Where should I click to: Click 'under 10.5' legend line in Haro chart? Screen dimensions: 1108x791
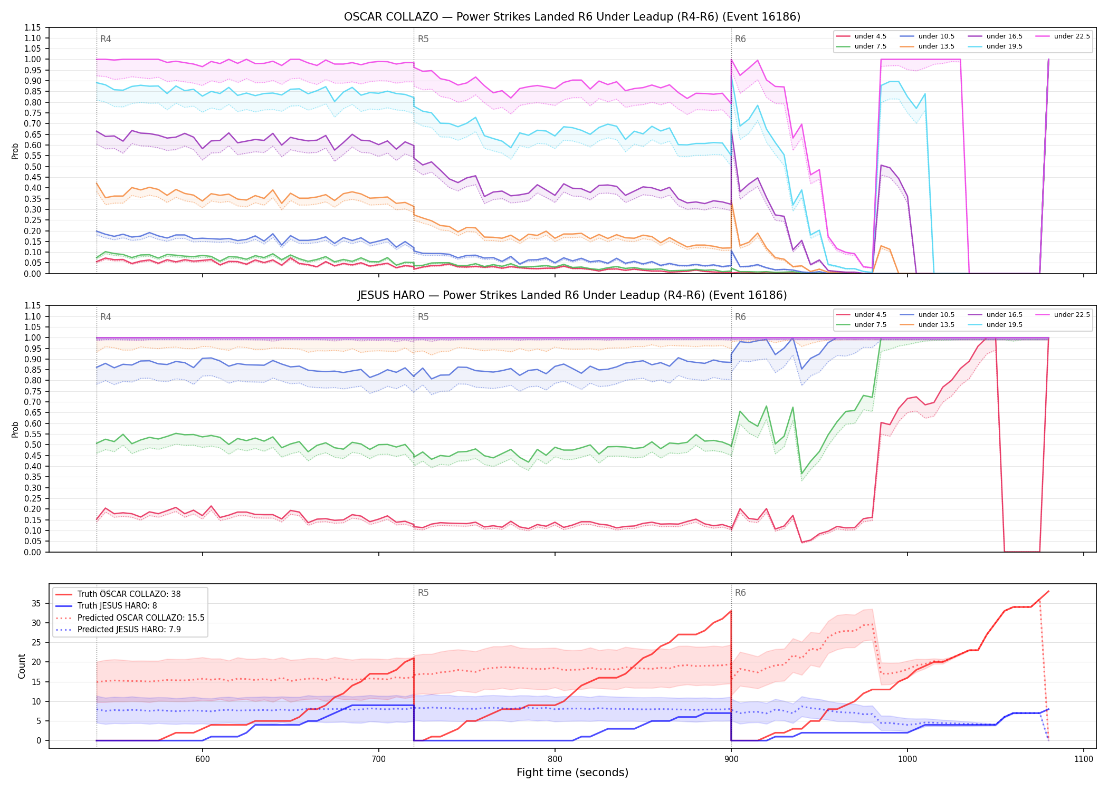907,315
